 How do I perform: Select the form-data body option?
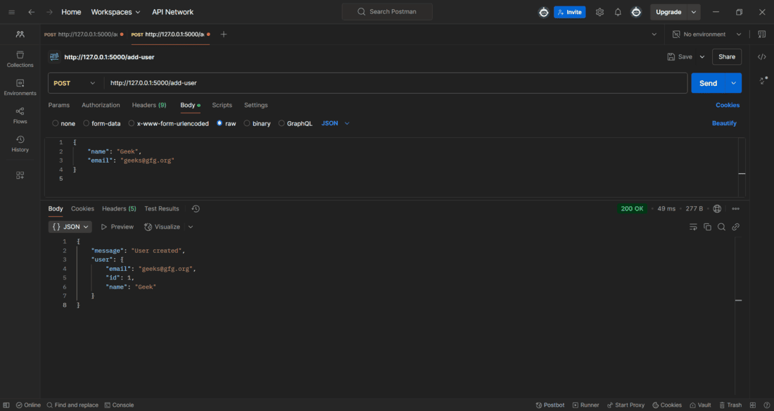click(102, 123)
